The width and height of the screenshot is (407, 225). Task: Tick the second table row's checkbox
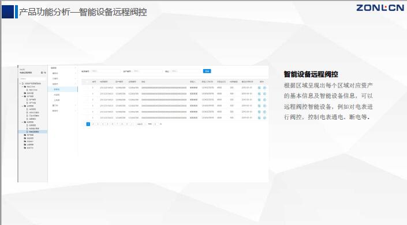point(87,94)
